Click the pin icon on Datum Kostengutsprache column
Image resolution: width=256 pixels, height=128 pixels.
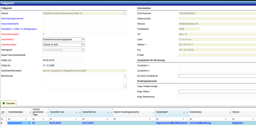153,113
